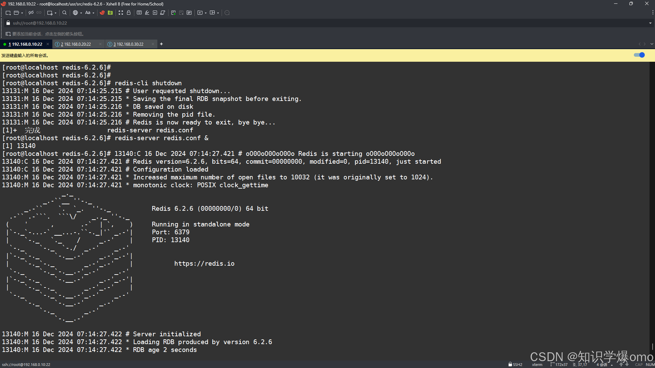Expand the 4 sessions status bar arrow
Viewport: 655px width, 368px height.
tap(612, 365)
